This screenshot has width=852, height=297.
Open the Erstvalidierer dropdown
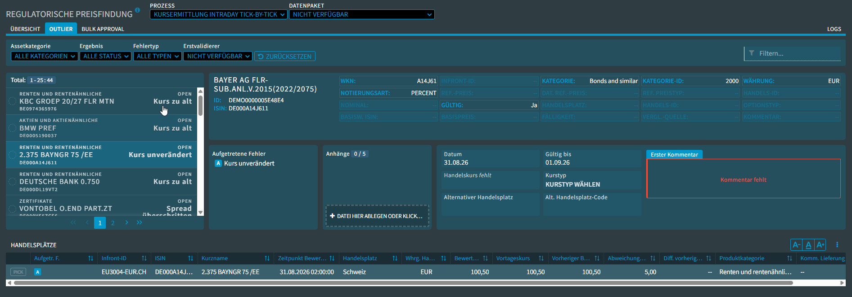(218, 56)
